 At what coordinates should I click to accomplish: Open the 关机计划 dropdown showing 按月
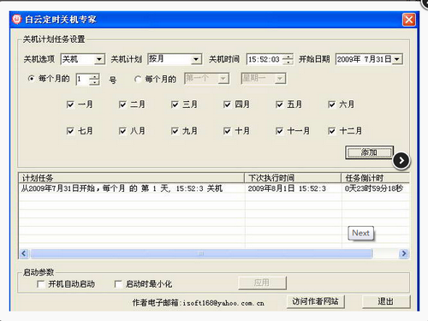click(x=196, y=59)
